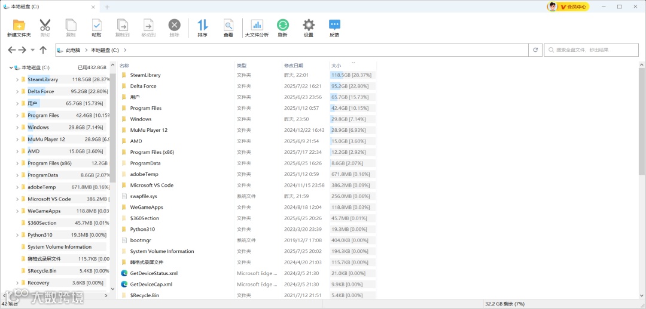Click the 65.7GB [15.73%] size bar
Screen dimensions: 646x309
353,97
